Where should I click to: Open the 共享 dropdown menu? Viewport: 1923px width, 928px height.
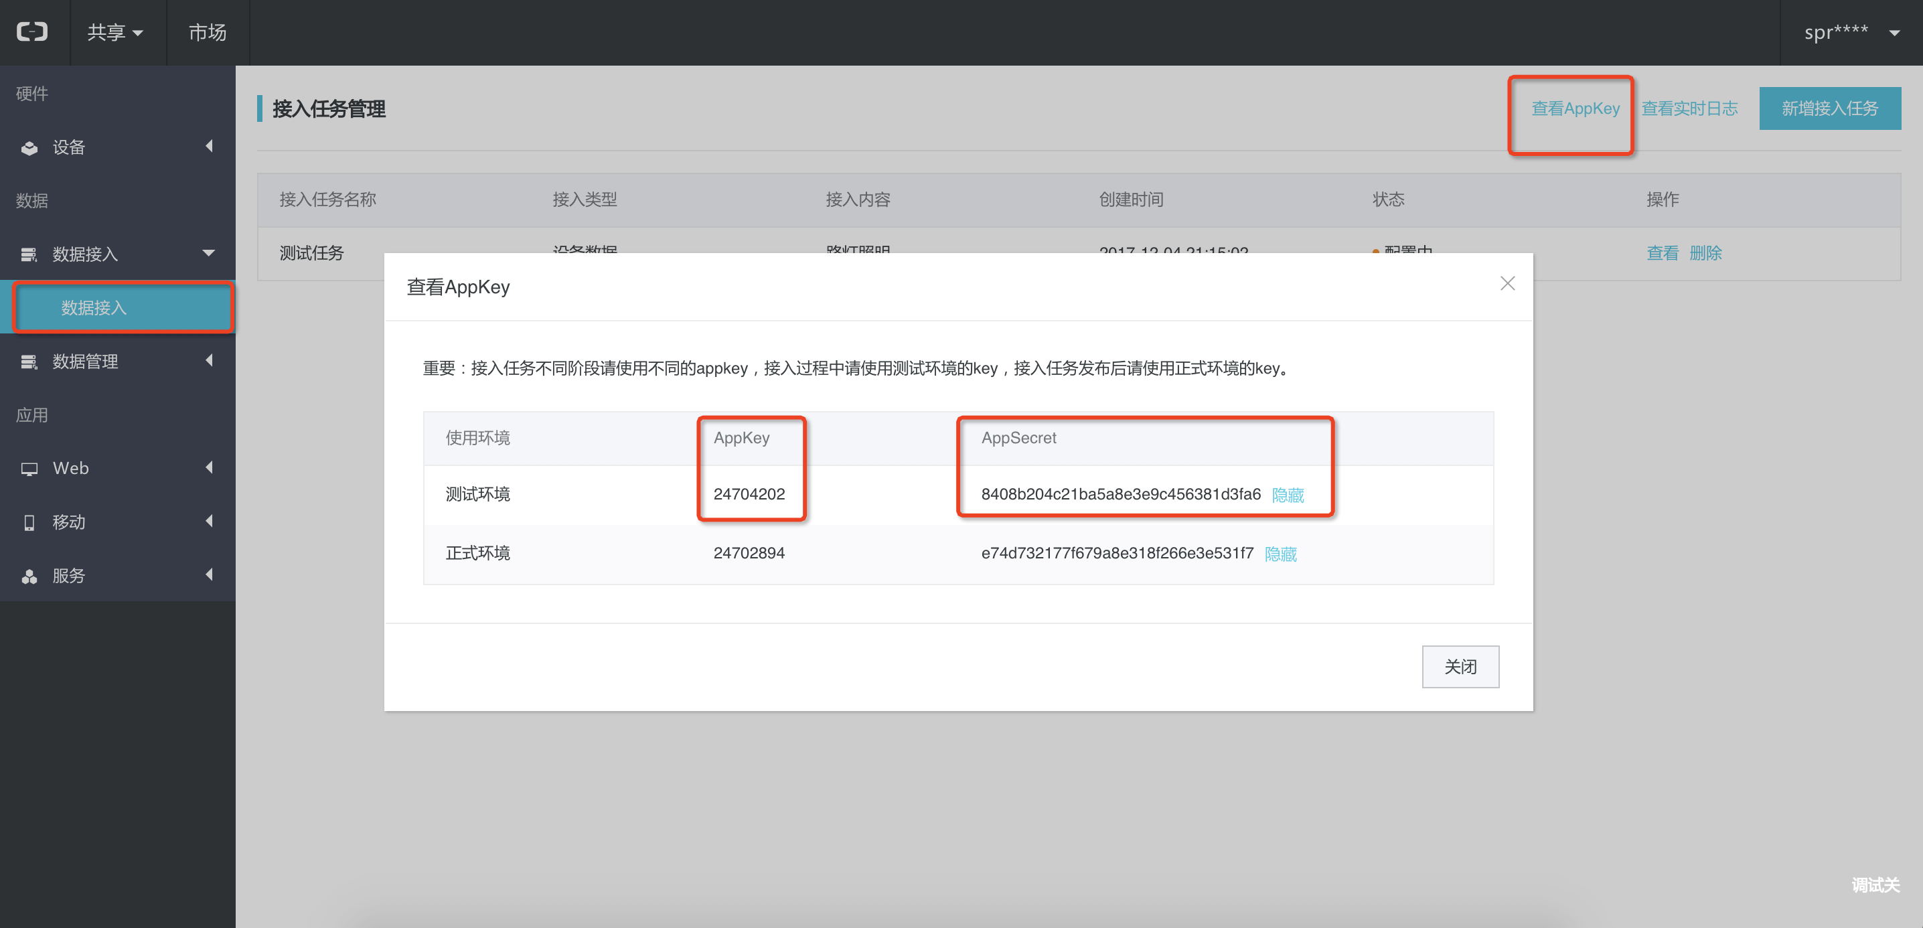point(115,32)
